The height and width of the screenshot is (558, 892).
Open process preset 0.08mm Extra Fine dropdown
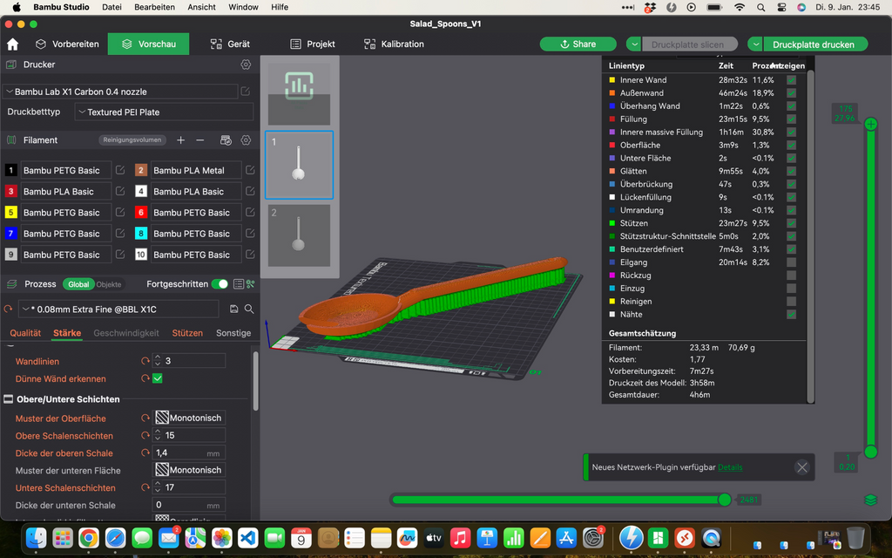(x=118, y=310)
